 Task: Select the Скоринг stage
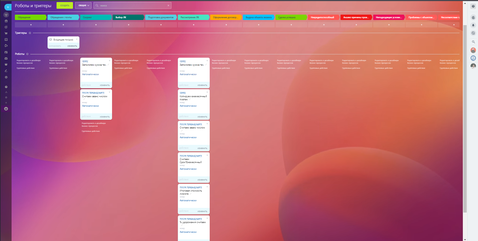96,17
